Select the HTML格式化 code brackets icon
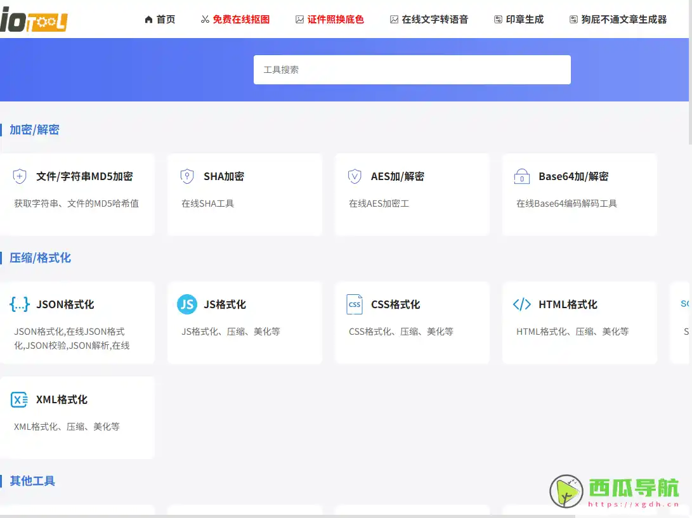Screen dimensions: 692x518 [521, 304]
